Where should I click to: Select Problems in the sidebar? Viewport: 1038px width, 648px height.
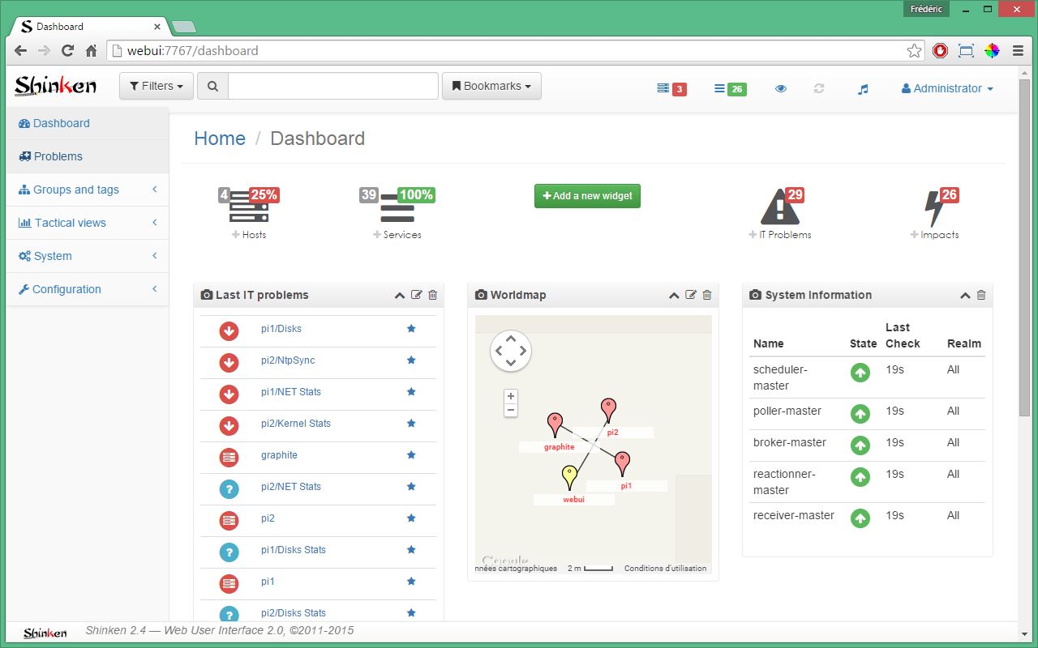(88, 156)
